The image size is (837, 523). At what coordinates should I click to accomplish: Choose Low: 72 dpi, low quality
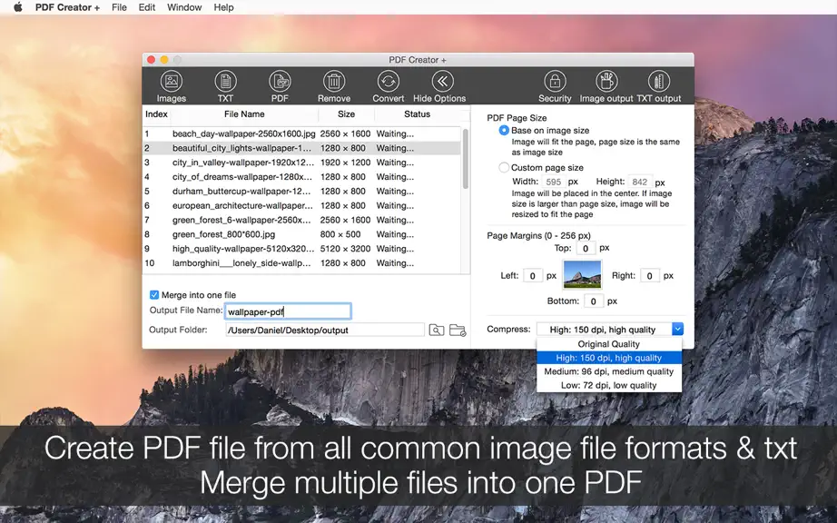[608, 385]
